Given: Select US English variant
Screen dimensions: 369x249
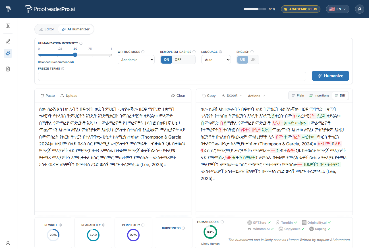Looking at the screenshot, I should click(242, 60).
